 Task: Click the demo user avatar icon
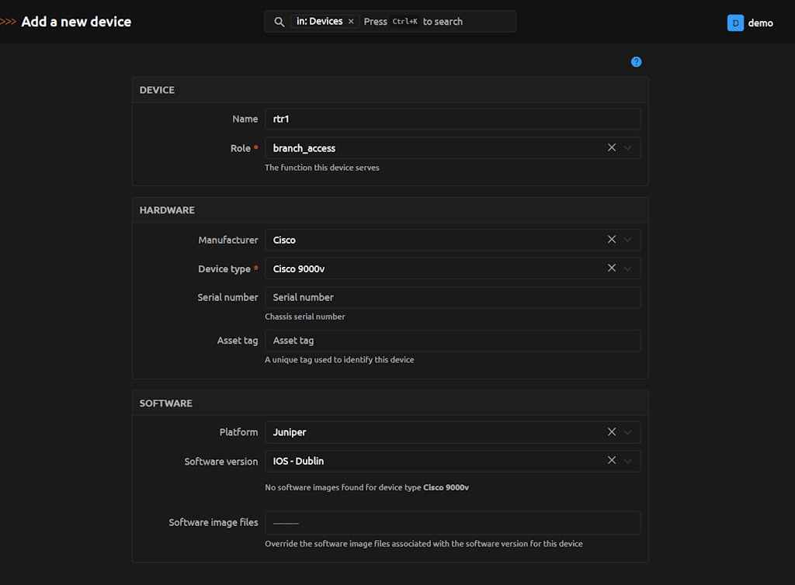[735, 22]
